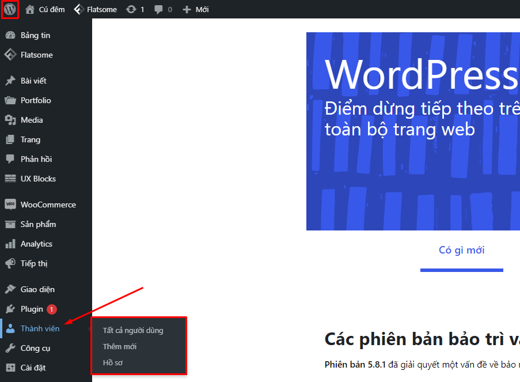
Task: Choose Tất cả người dùng in submenu
Action: pos(133,331)
